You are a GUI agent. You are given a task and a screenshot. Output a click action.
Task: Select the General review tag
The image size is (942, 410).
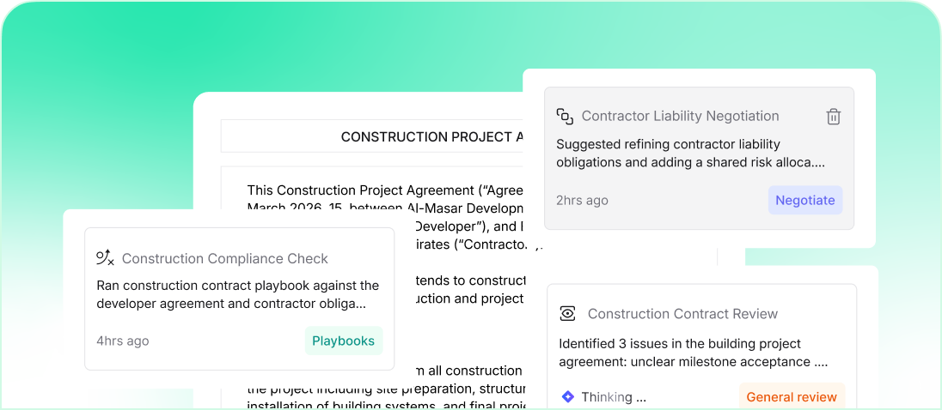791,397
